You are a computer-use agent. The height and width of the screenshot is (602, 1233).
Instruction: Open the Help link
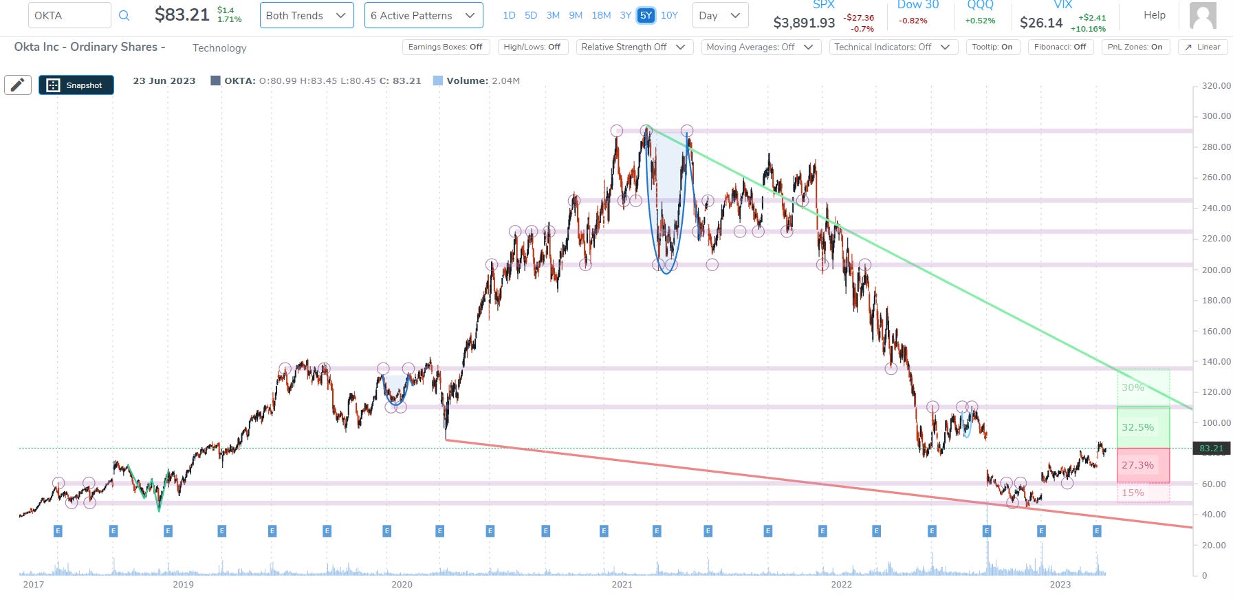coord(1155,15)
